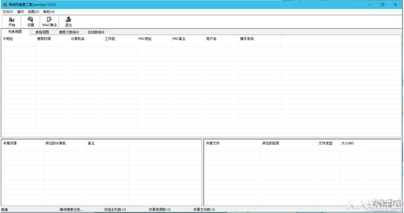Click the LanSee app icon in title bar
Screen dimensions: 404x213
tap(5, 5)
